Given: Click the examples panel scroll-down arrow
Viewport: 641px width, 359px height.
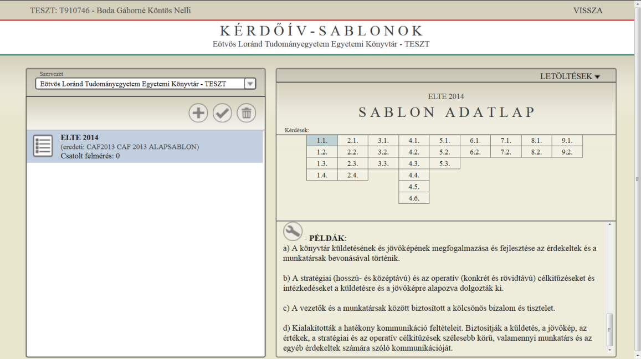Looking at the screenshot, I should [x=609, y=350].
